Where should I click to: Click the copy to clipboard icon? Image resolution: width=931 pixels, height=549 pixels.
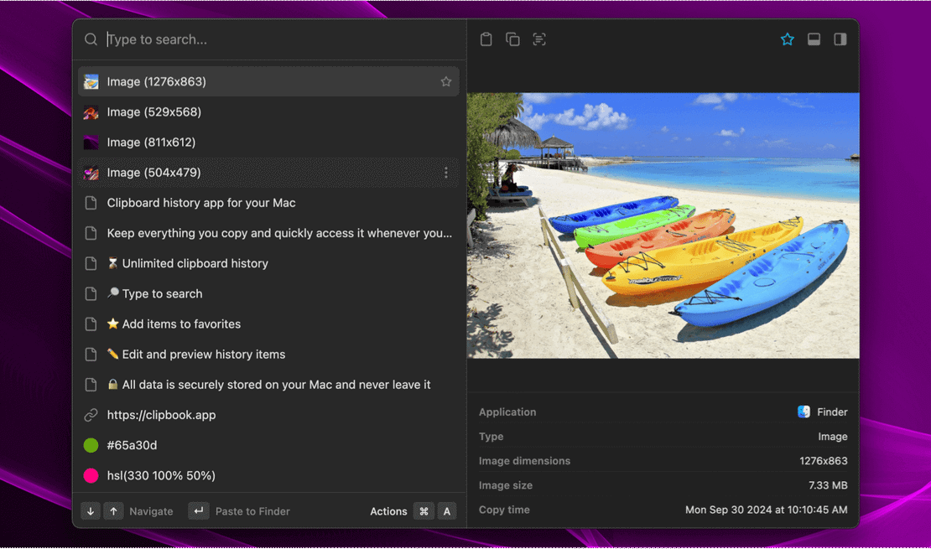pyautogui.click(x=512, y=39)
